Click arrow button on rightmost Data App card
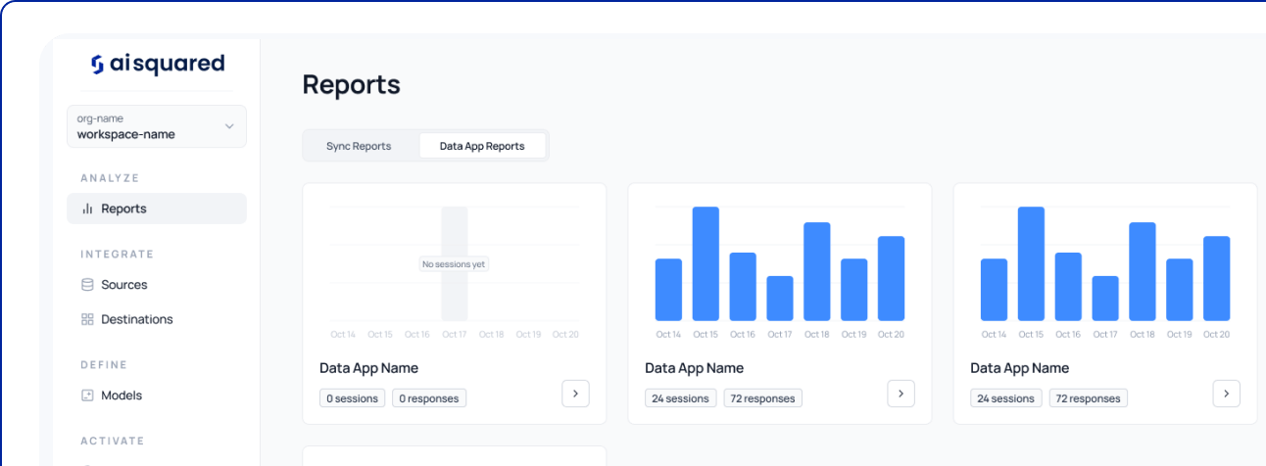The height and width of the screenshot is (466, 1266). (1226, 394)
